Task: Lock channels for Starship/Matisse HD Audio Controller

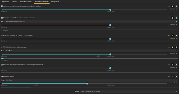Action: pyautogui.click(x=173, y=18)
